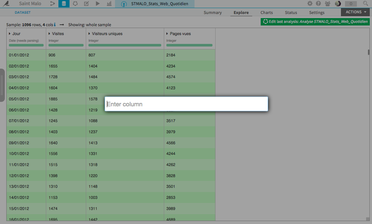This screenshot has height=224, width=372.
Task: Switch to the Charts tab
Action: 266,13
